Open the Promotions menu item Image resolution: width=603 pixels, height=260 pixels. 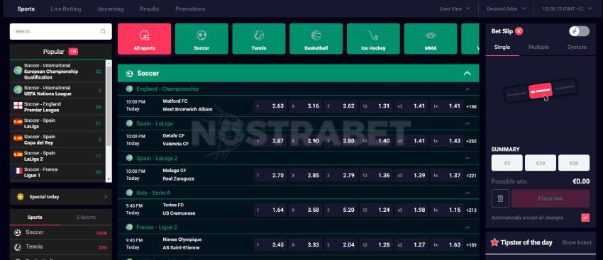tap(190, 9)
